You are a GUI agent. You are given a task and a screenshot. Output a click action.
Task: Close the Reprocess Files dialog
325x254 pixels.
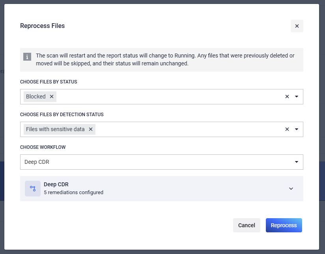click(x=297, y=26)
